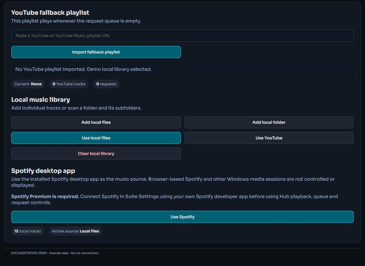
Task: Click the '0 requests' pill
Action: tap(106, 84)
